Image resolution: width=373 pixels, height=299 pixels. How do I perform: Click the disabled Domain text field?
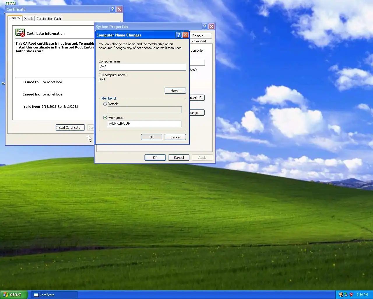click(x=145, y=110)
